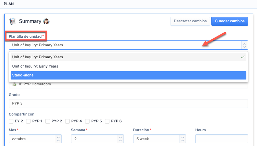Tick the PYP 5 checkbox
This screenshot has height=146, width=257.
click(88, 121)
